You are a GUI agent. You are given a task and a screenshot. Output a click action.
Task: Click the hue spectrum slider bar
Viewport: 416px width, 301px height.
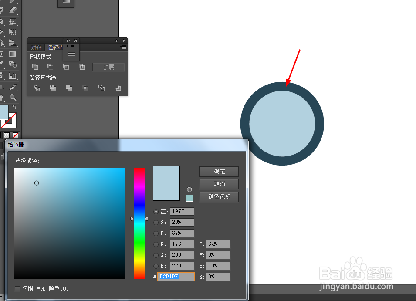click(139, 223)
